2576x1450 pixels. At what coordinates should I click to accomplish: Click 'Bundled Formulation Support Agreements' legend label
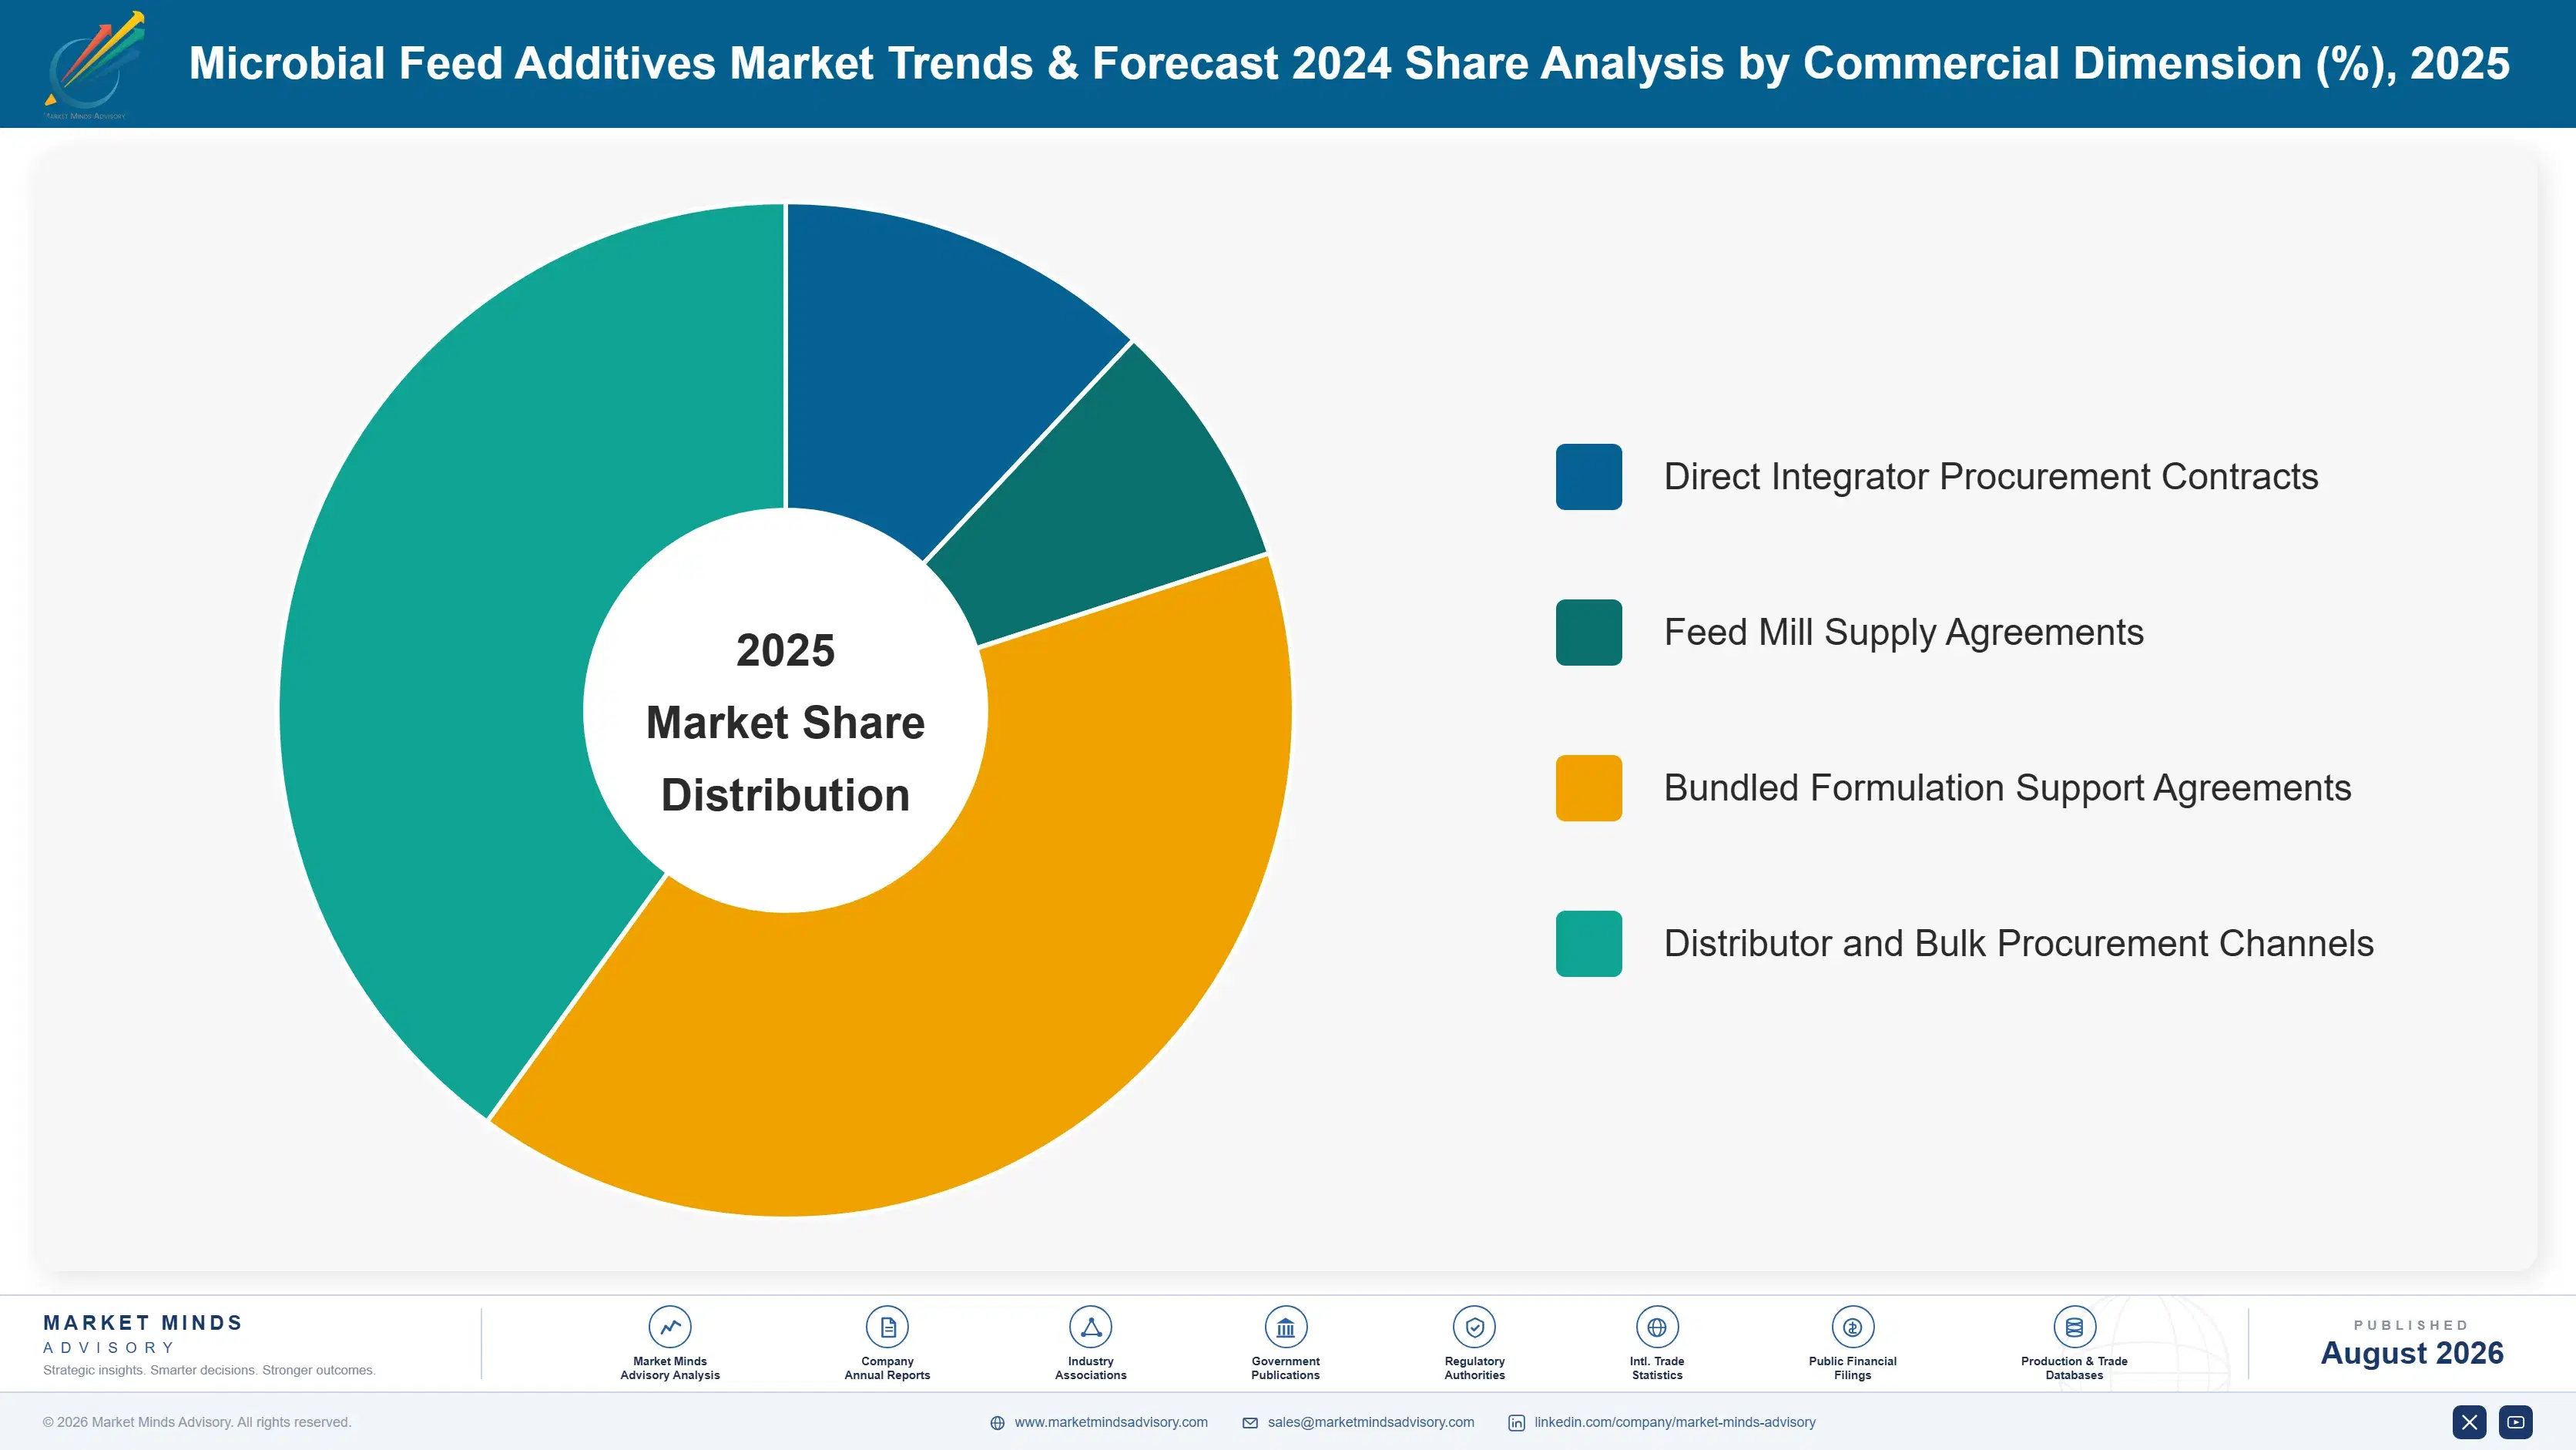2008,788
